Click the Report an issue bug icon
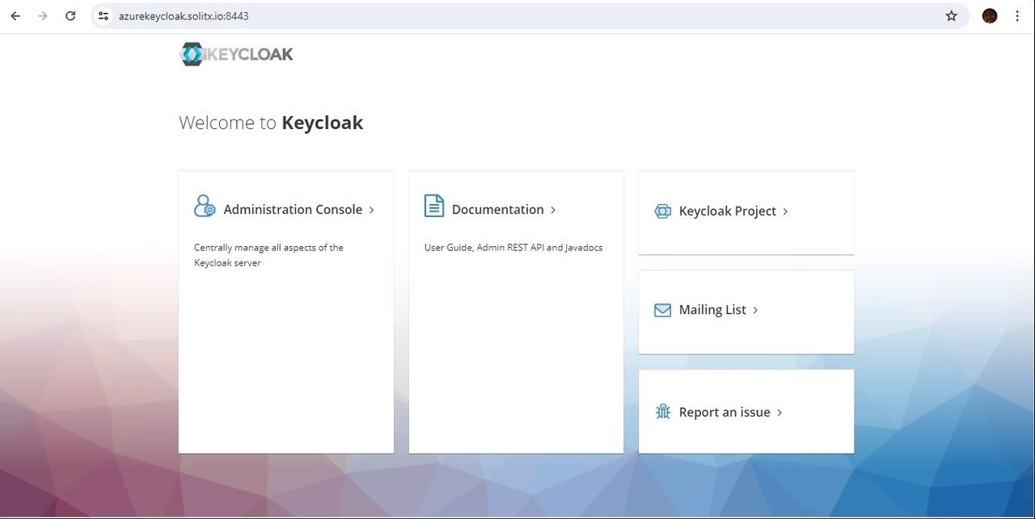 pos(663,412)
